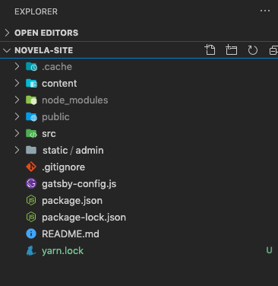278x286 pixels.
Task: Click the Node icon beside package.json
Action: [x=31, y=201]
